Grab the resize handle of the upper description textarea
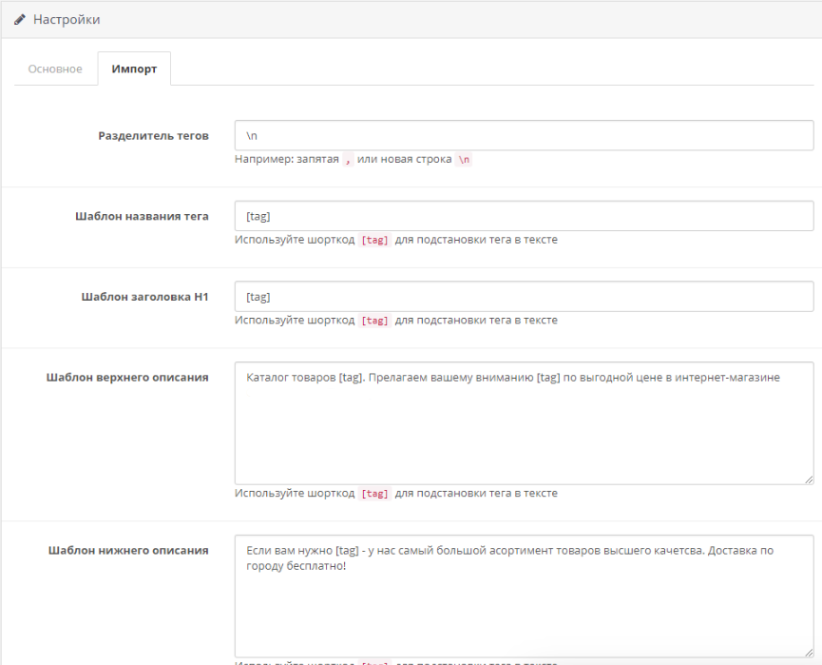The width and height of the screenshot is (822, 665). 808,479
